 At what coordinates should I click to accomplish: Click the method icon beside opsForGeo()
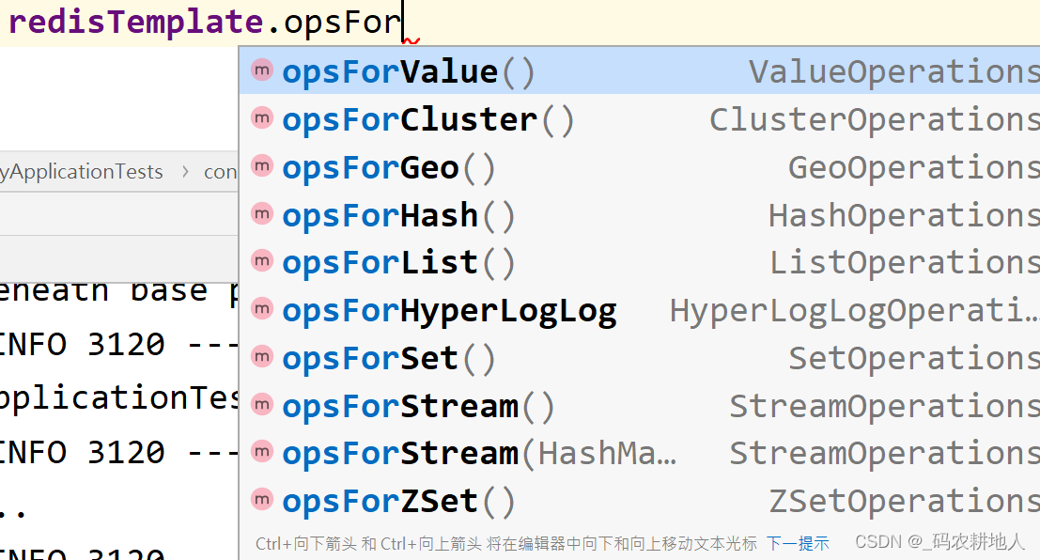tap(261, 166)
